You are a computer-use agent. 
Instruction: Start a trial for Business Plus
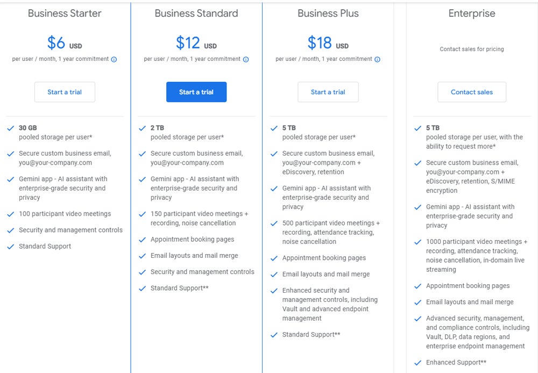[328, 92]
